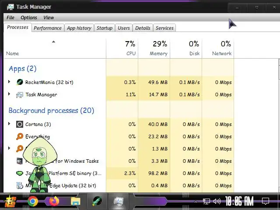
Task: Launch Firefox from taskbar
Action: pyautogui.click(x=54, y=201)
